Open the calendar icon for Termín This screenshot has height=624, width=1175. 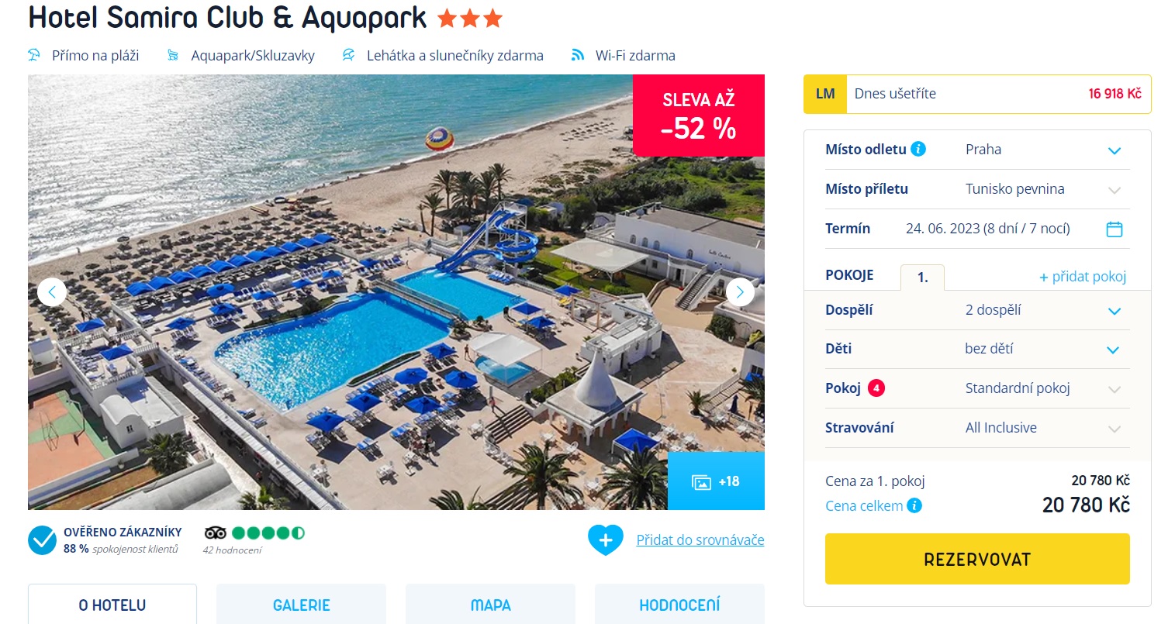1115,229
